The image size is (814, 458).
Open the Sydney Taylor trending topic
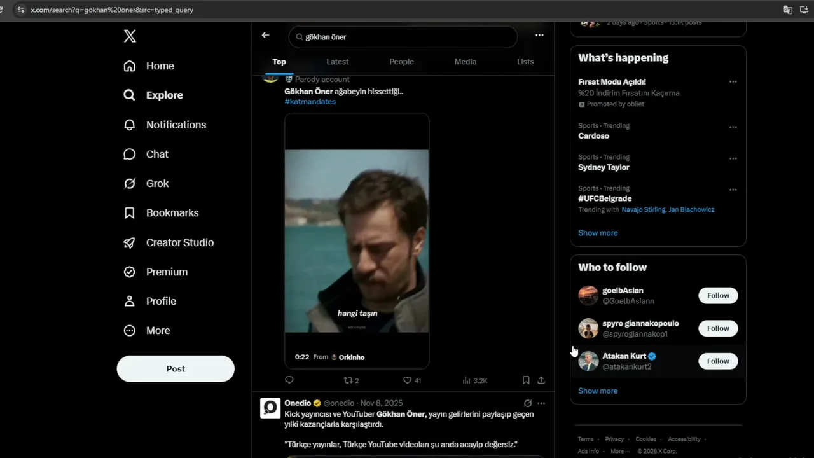tap(604, 167)
